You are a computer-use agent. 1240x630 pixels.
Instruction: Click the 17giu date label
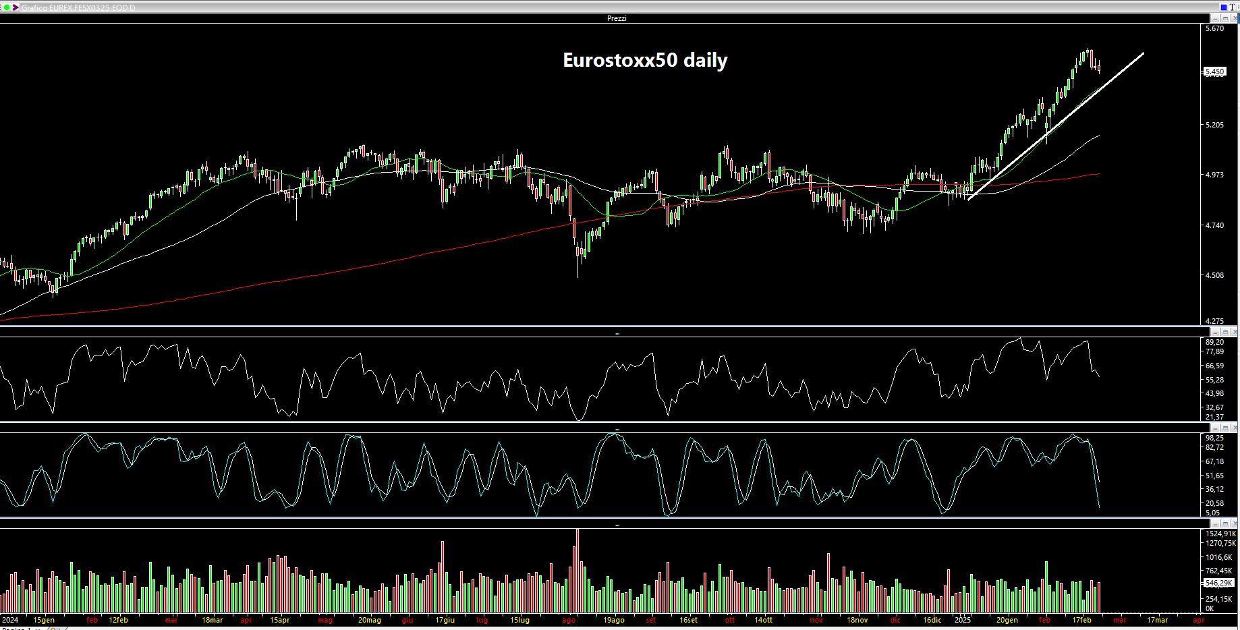pos(445,620)
